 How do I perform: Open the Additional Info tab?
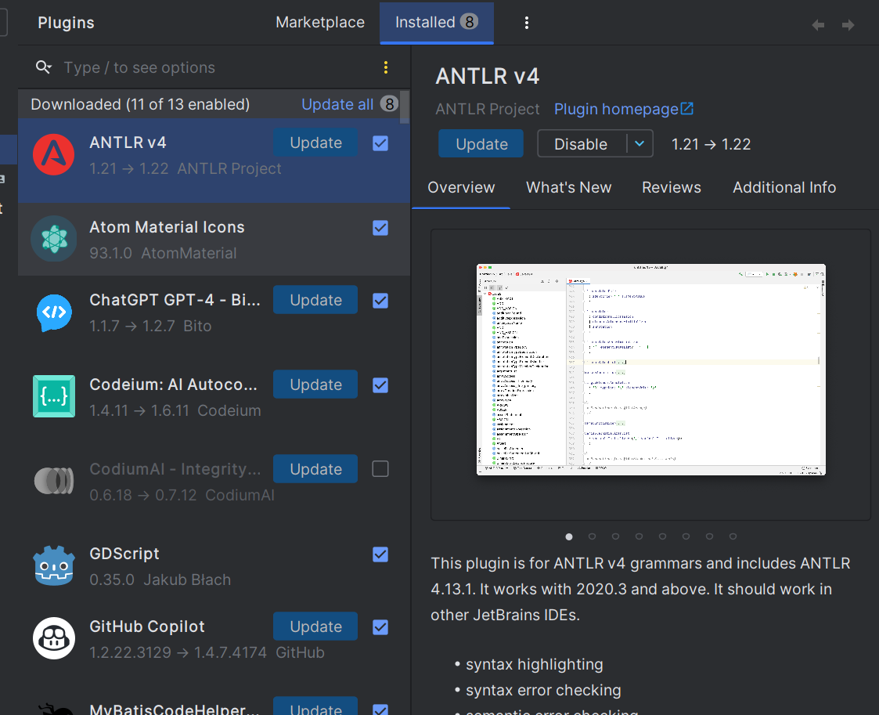(784, 187)
